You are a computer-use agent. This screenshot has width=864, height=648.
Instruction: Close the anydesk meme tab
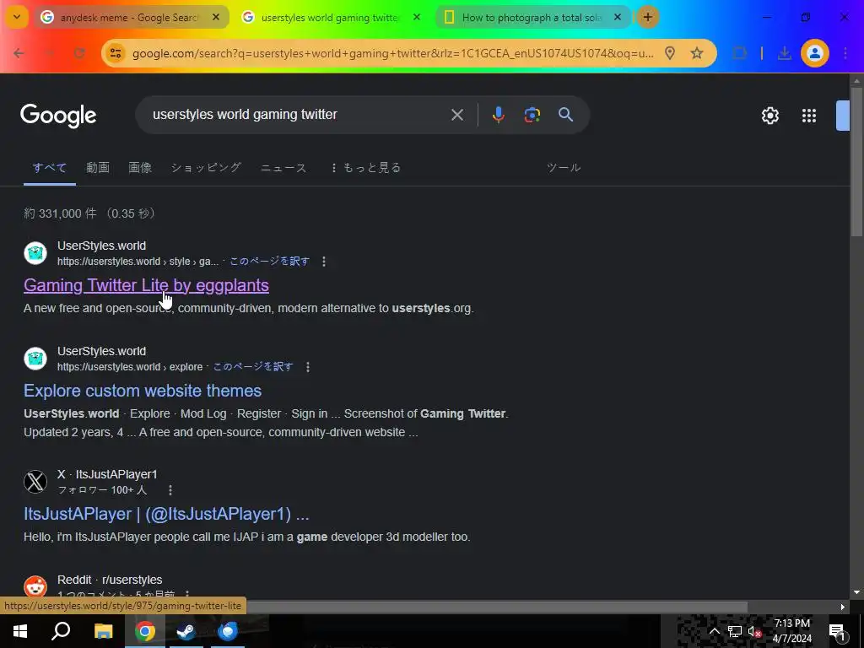point(216,17)
